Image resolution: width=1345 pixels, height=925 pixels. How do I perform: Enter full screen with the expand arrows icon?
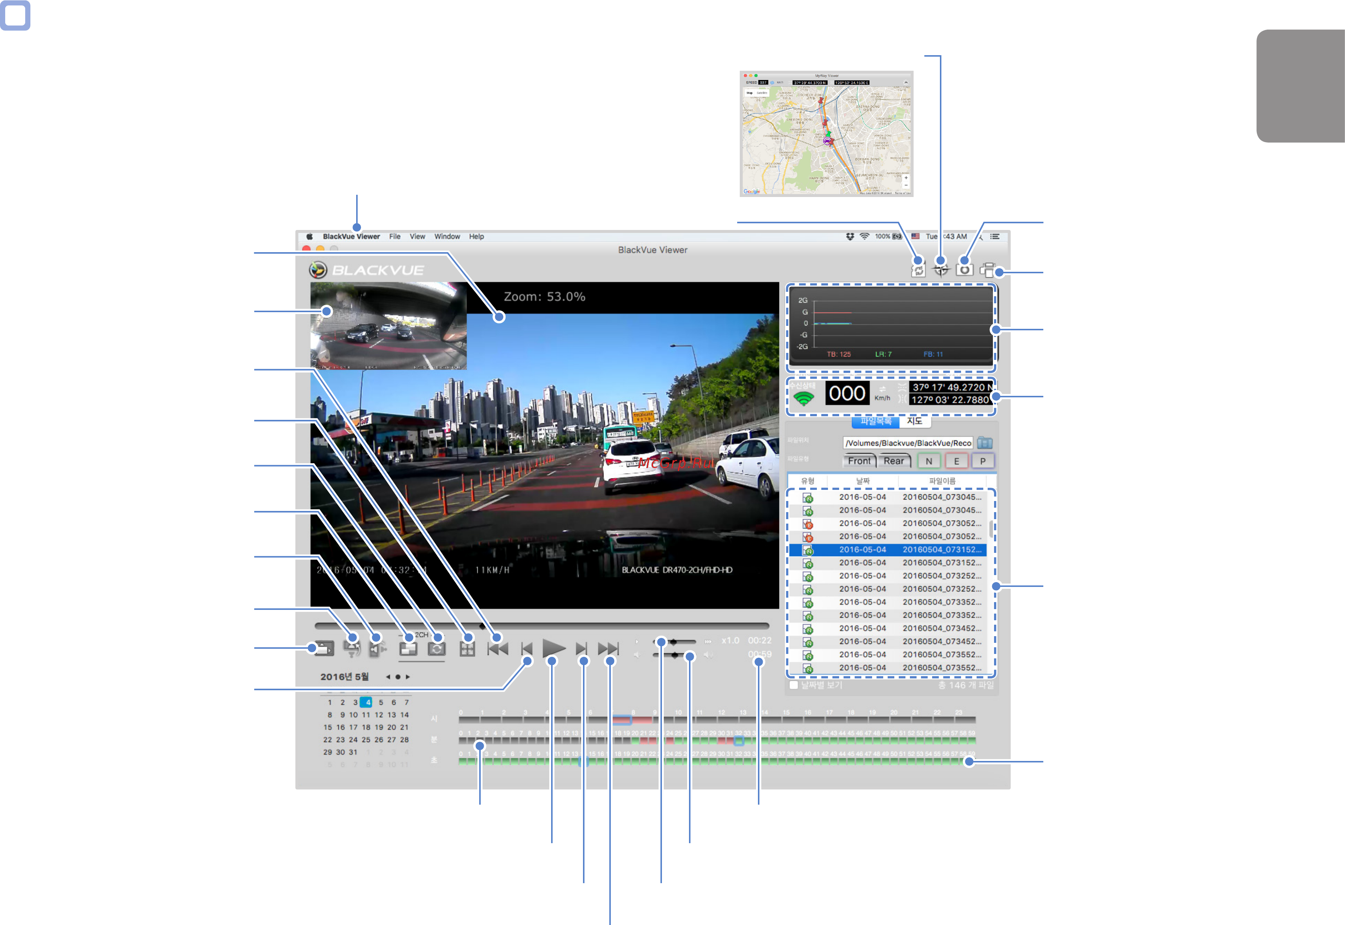coord(467,648)
